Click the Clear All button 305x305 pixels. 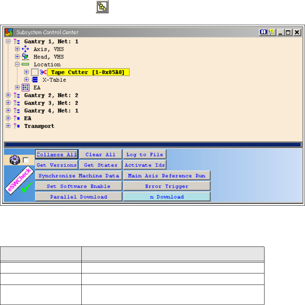click(101, 154)
